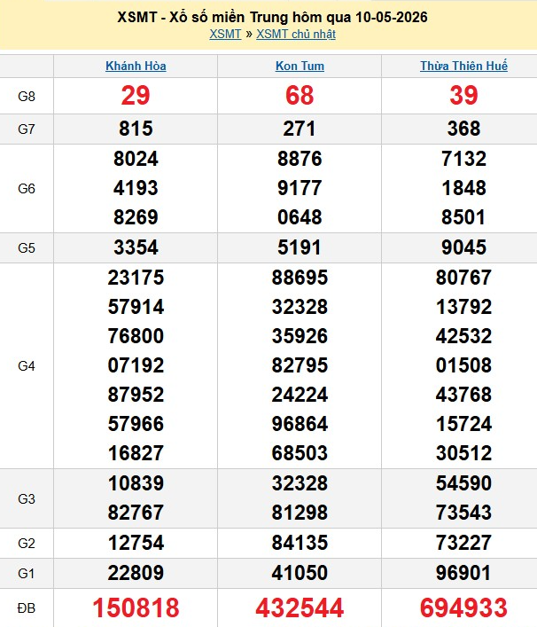Image resolution: width=537 pixels, height=627 pixels.
Task: Select the G2 row label
Action: pos(27,544)
